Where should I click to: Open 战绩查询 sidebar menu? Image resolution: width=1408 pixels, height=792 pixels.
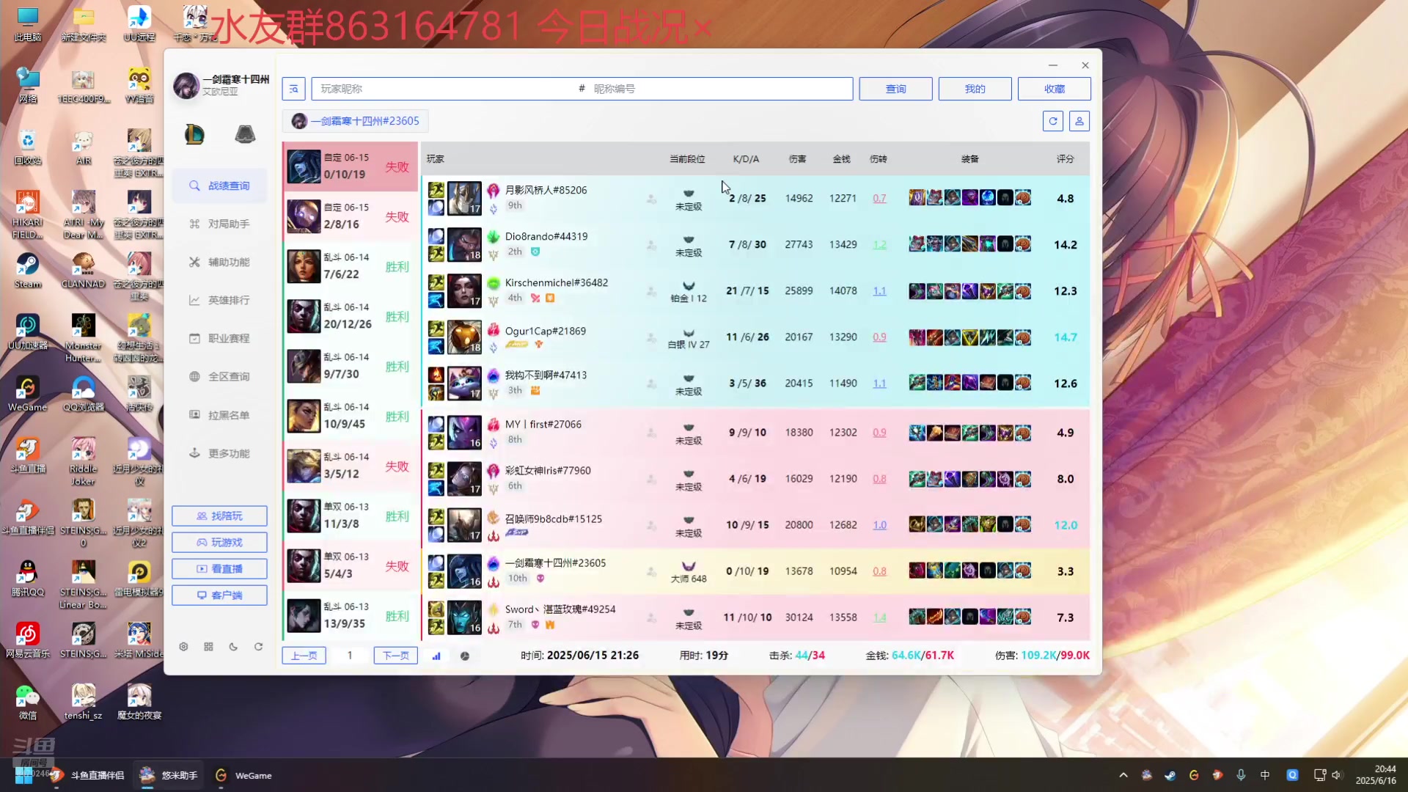[x=220, y=186]
